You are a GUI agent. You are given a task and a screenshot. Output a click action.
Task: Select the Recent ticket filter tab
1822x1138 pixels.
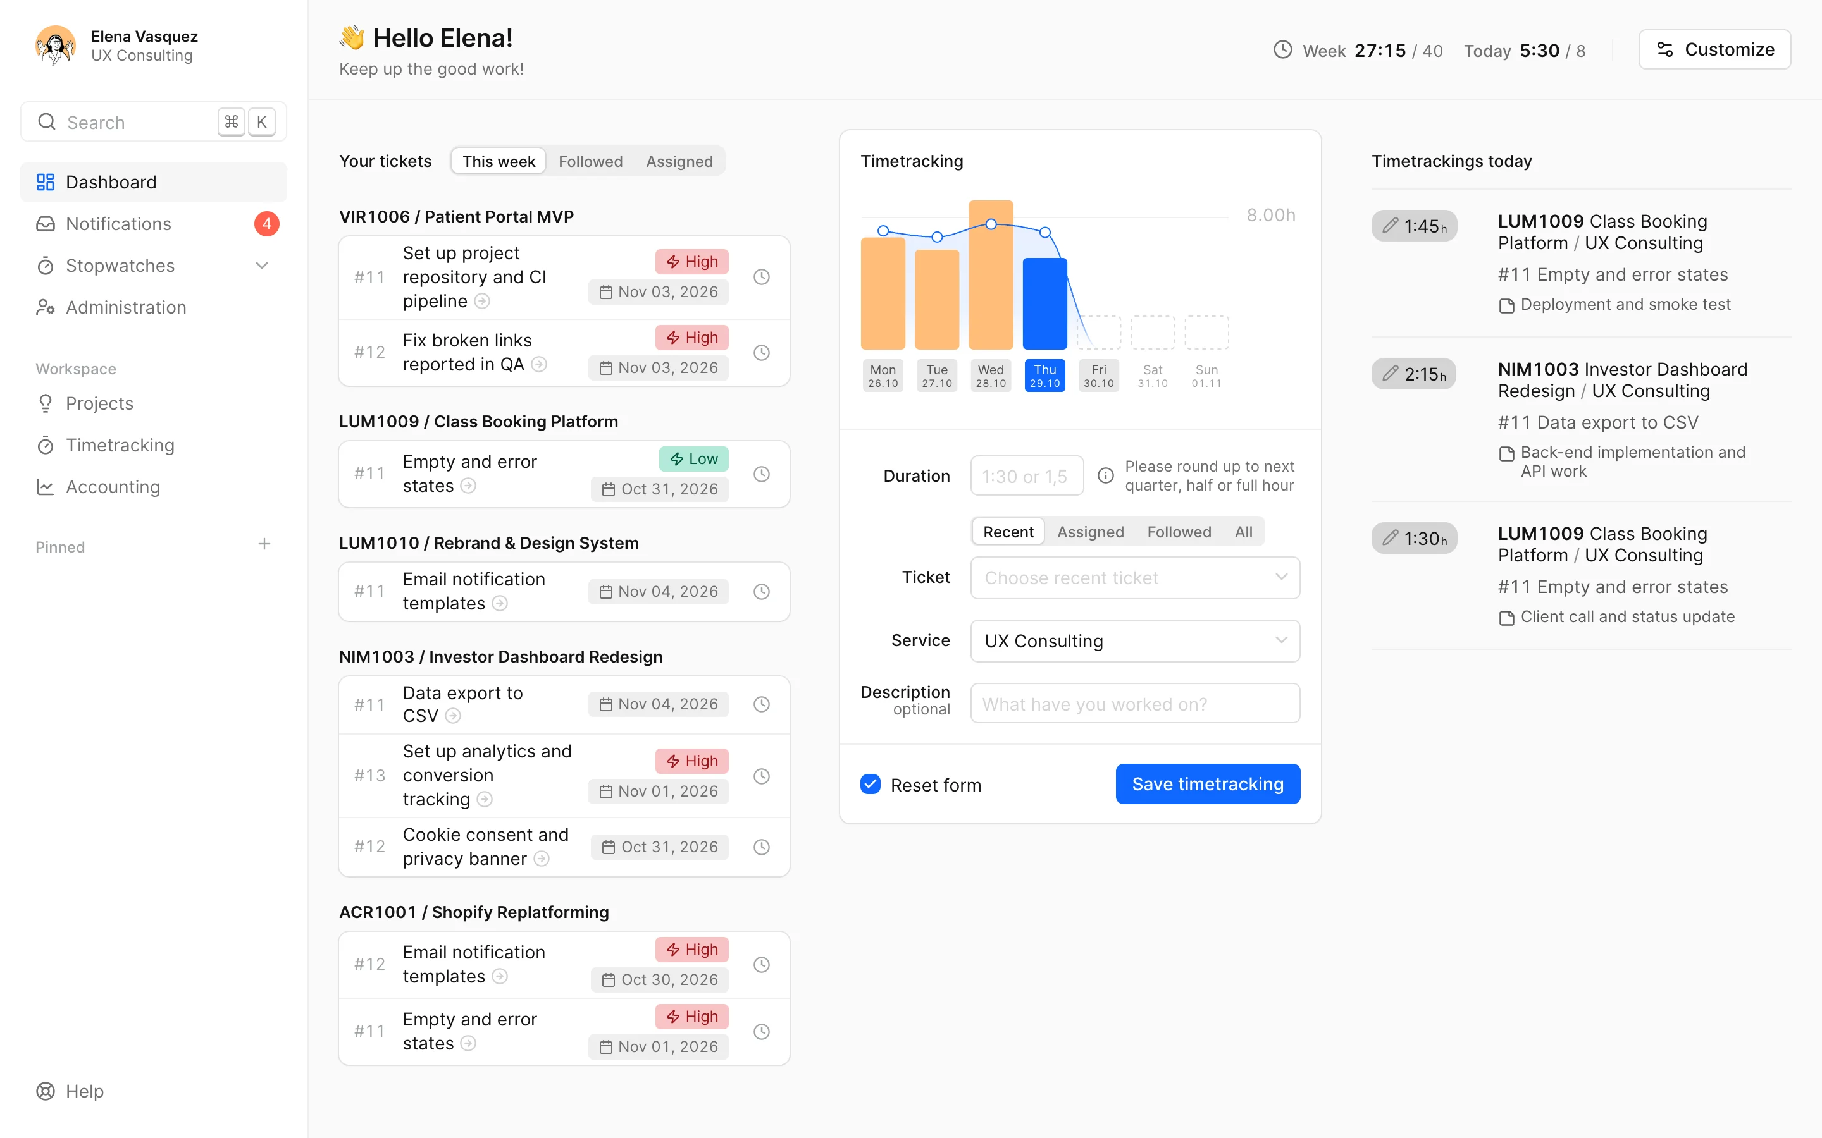tap(1008, 532)
